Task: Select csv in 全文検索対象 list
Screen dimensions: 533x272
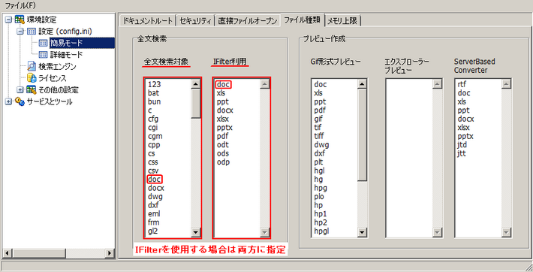Action: point(153,171)
